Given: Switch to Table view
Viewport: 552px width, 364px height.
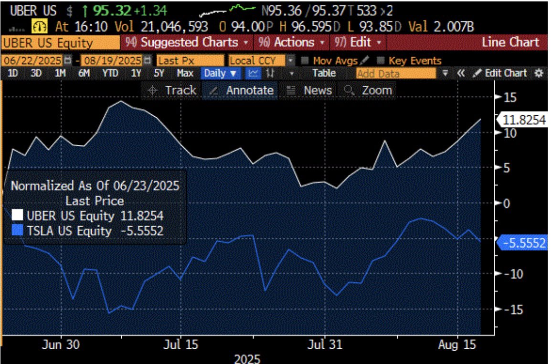Looking at the screenshot, I should click(x=324, y=73).
